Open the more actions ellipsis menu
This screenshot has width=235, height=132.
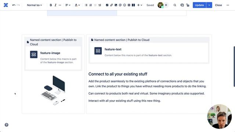click(228, 5)
